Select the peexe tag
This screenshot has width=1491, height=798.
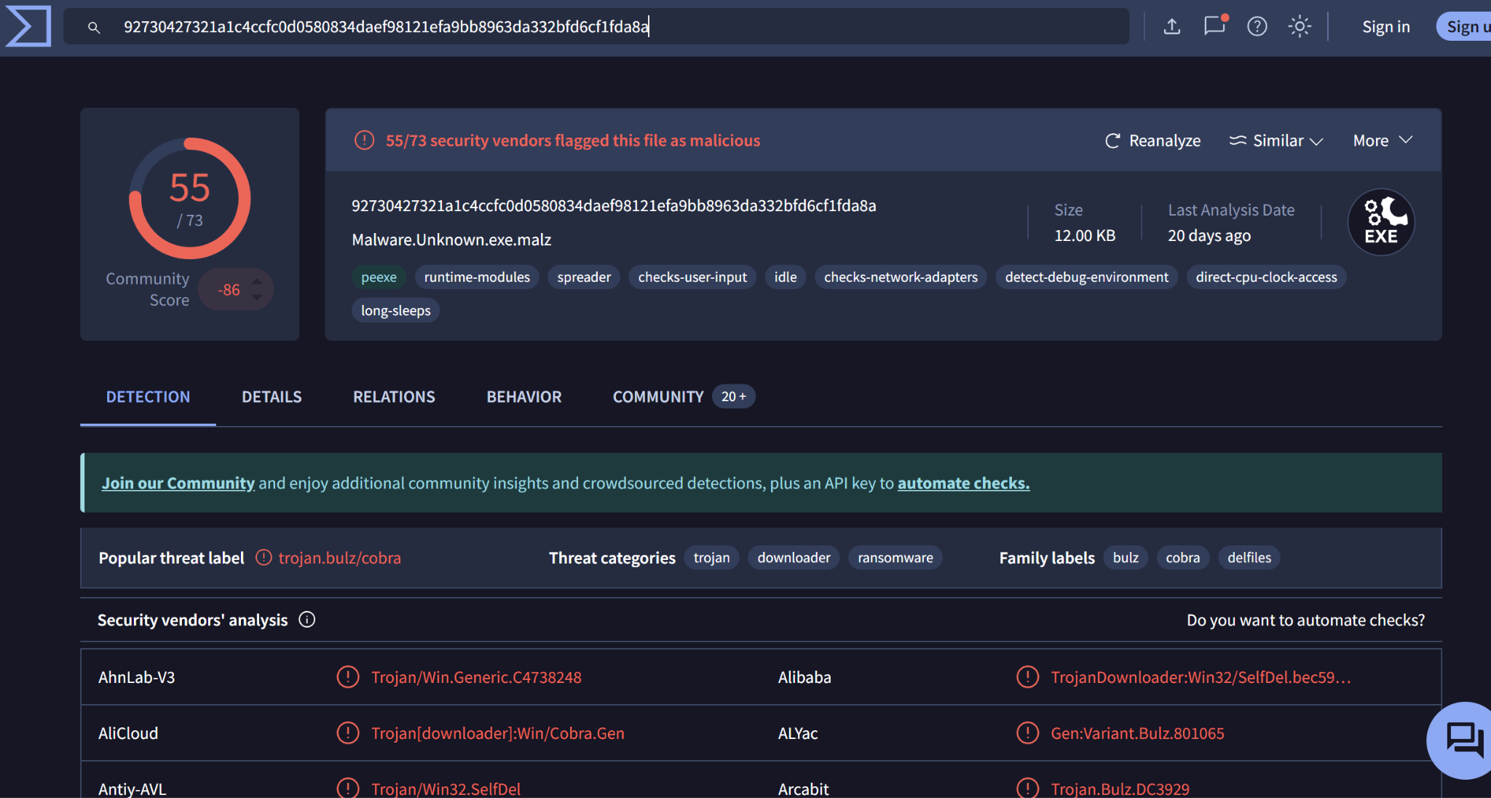click(379, 277)
